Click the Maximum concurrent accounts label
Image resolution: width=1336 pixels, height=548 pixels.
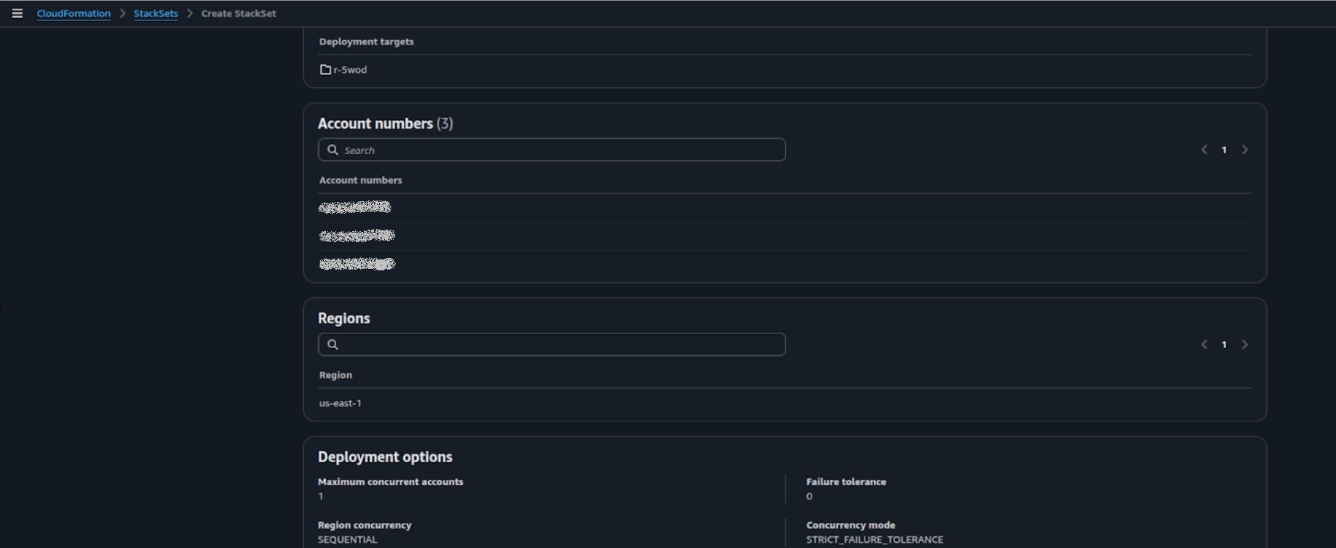tap(390, 482)
